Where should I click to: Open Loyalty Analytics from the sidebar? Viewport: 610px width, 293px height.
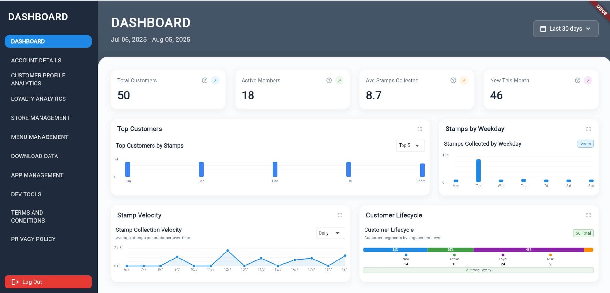38,99
